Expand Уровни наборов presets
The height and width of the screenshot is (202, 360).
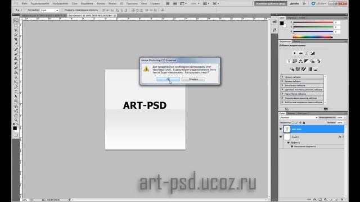tap(282, 77)
